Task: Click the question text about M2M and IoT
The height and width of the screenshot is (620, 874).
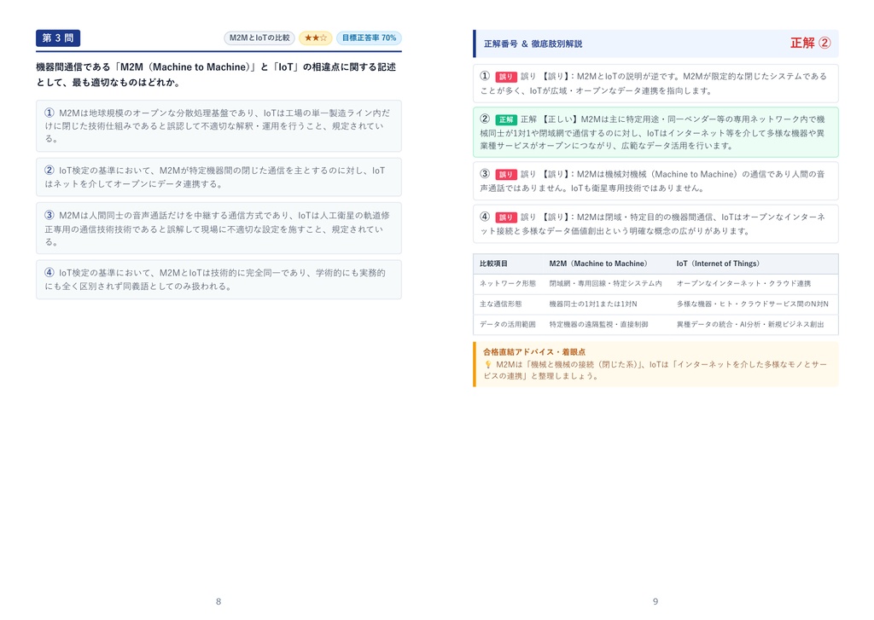Action: pos(216,75)
